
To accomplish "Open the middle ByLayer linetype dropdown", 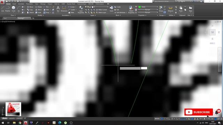I will [x=148, y=10].
